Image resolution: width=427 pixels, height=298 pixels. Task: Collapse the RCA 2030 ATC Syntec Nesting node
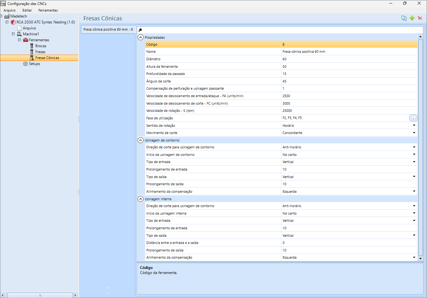point(7,22)
